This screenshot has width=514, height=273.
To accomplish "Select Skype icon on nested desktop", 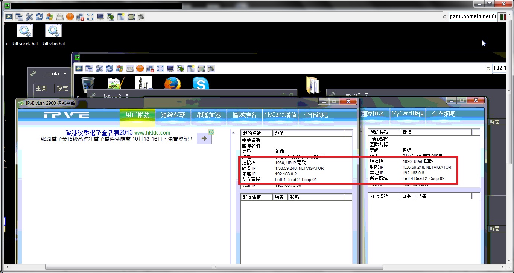I will (201, 83).
